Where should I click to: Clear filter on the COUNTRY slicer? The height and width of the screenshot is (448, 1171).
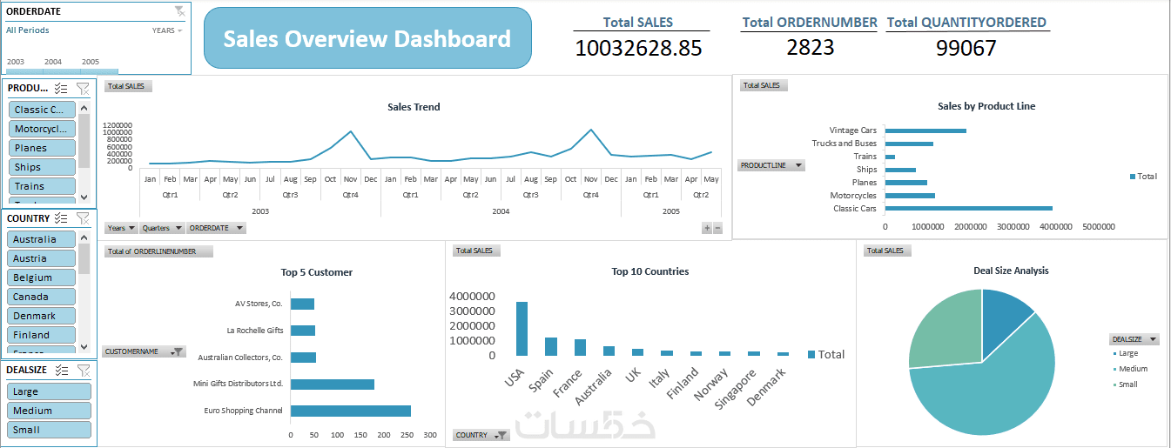coord(83,218)
